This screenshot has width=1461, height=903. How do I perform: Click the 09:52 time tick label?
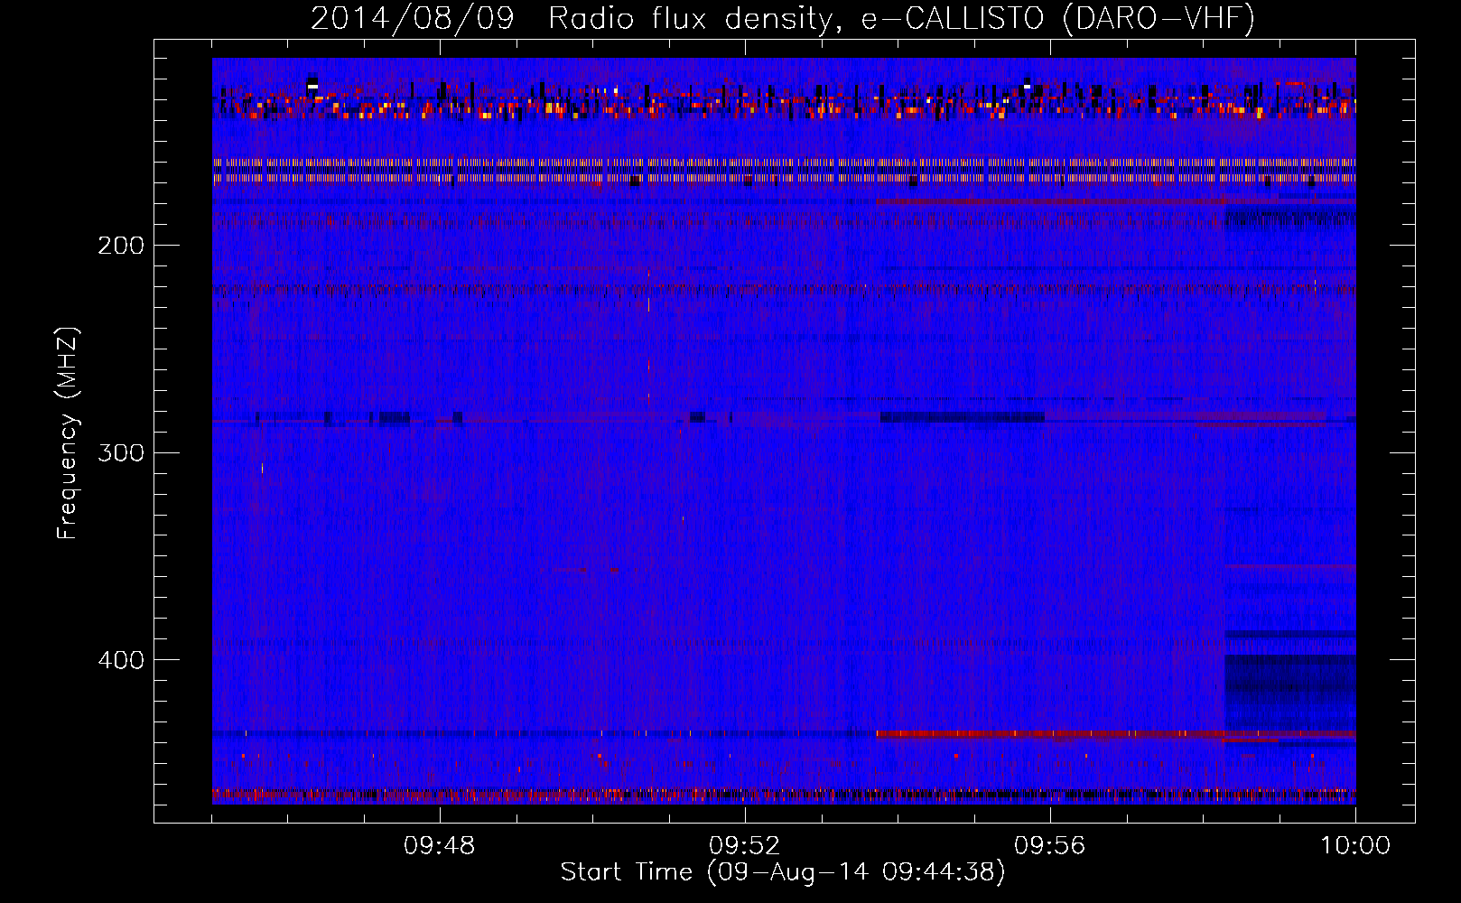pyautogui.click(x=745, y=846)
